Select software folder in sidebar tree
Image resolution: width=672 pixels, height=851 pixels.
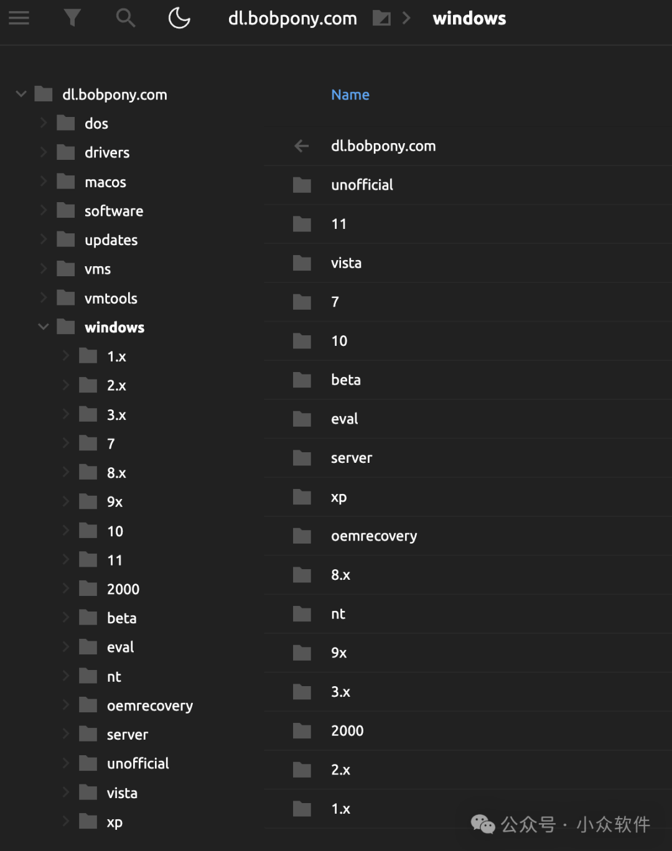[114, 212]
